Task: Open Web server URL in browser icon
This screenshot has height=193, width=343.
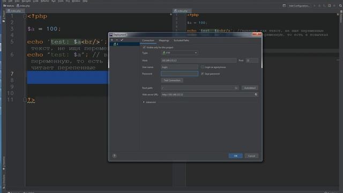Action: (256, 94)
